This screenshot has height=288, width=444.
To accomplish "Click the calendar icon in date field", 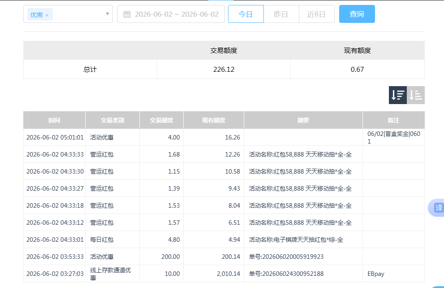I will click(x=127, y=14).
